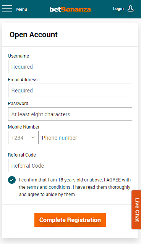
Task: Click the terms and conditions agreement text
Action: point(75,187)
